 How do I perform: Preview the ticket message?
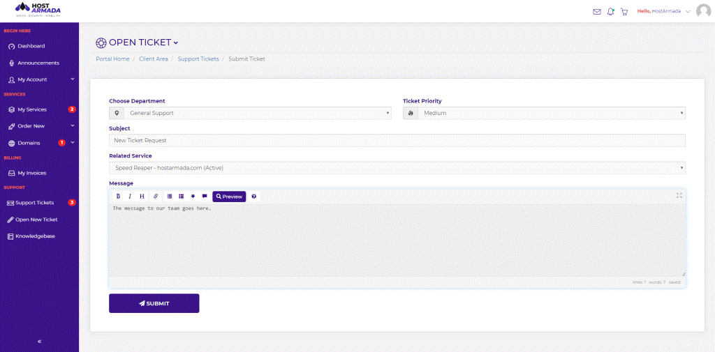click(229, 197)
